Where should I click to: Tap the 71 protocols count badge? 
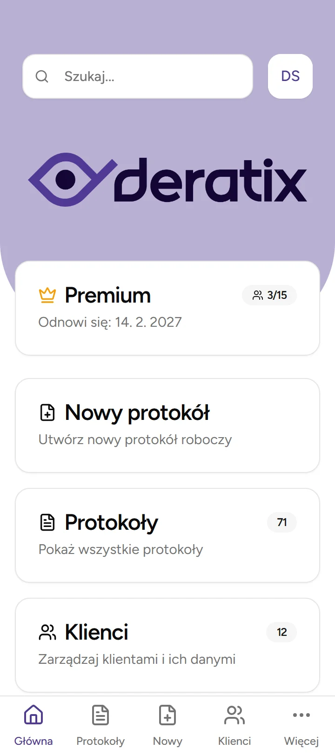tap(281, 522)
